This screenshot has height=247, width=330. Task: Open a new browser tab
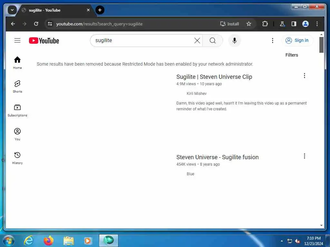pos(100,10)
